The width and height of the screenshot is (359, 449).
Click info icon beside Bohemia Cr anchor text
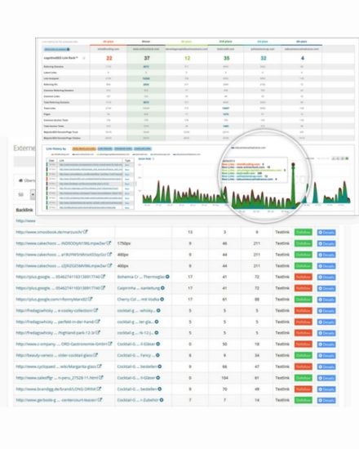click(x=167, y=277)
